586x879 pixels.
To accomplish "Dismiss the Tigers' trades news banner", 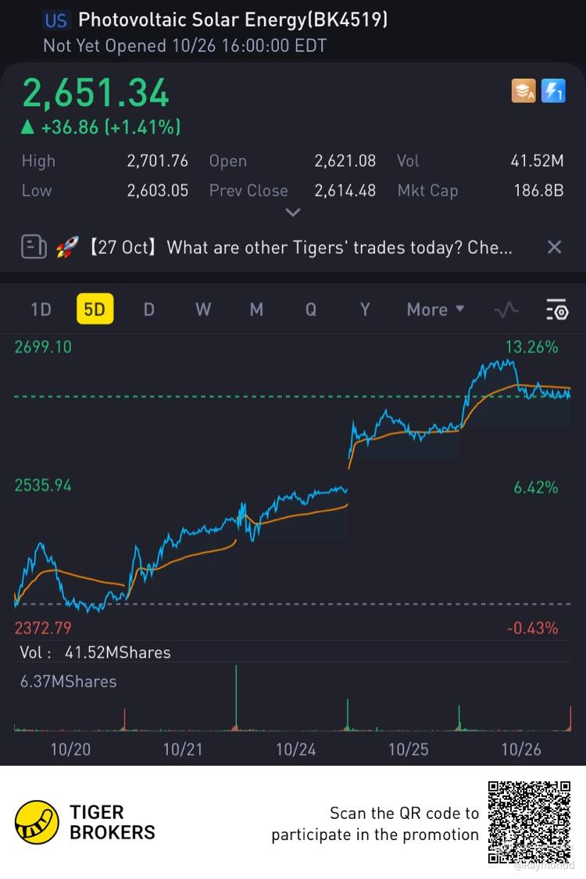I will click(554, 247).
